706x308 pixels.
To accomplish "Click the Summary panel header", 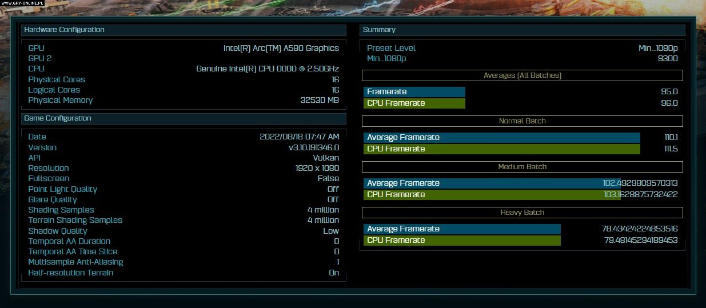I will (x=522, y=30).
